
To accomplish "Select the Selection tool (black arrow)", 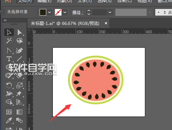I will click(x=9, y=32).
